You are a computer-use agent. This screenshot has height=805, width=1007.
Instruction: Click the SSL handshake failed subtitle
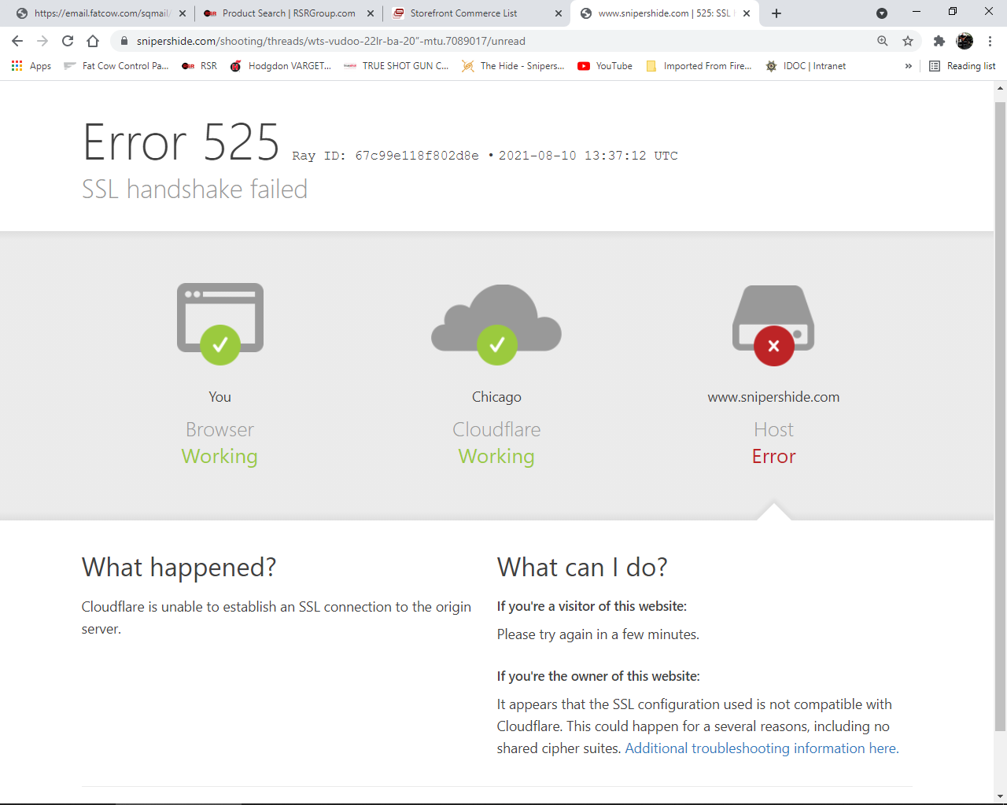[194, 189]
